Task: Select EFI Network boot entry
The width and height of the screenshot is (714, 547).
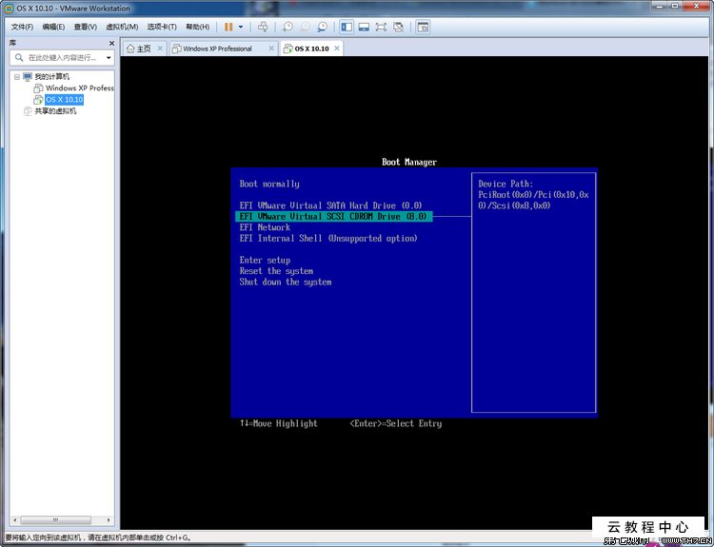Action: (265, 227)
